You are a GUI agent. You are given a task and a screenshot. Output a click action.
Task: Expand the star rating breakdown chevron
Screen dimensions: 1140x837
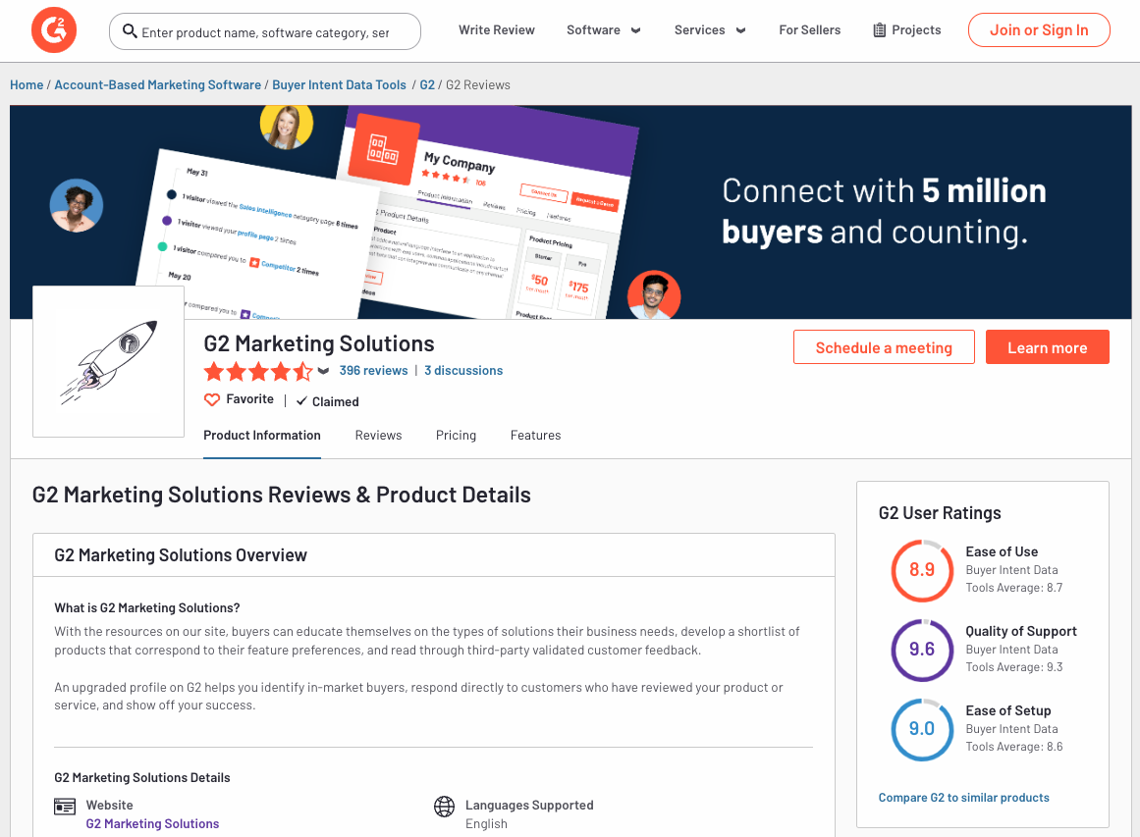point(323,371)
